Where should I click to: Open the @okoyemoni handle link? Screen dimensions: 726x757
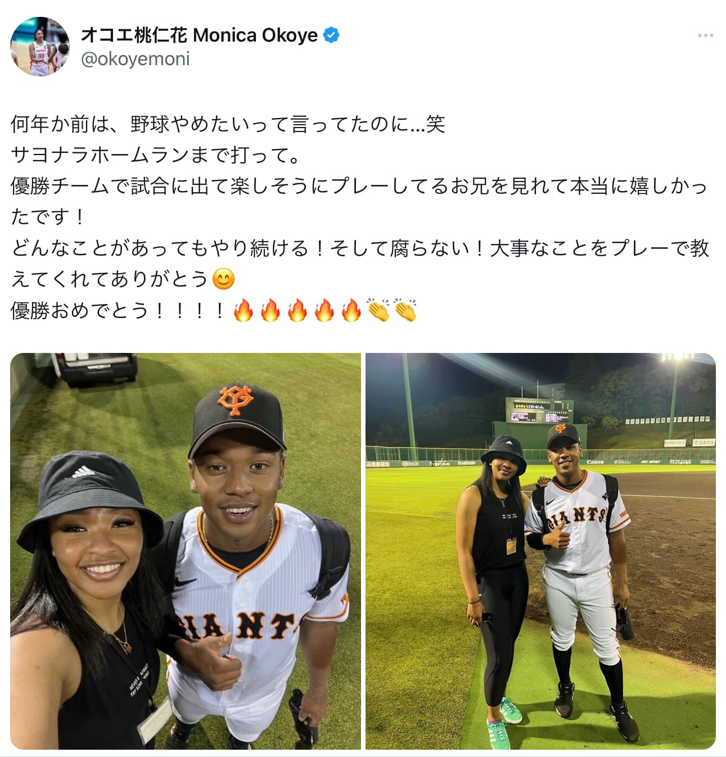[136, 59]
